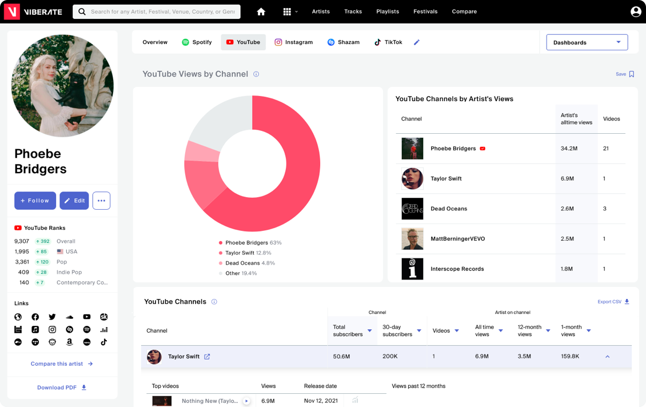This screenshot has width=646, height=407.
Task: Open the Songkick link icon
Action: (104, 317)
